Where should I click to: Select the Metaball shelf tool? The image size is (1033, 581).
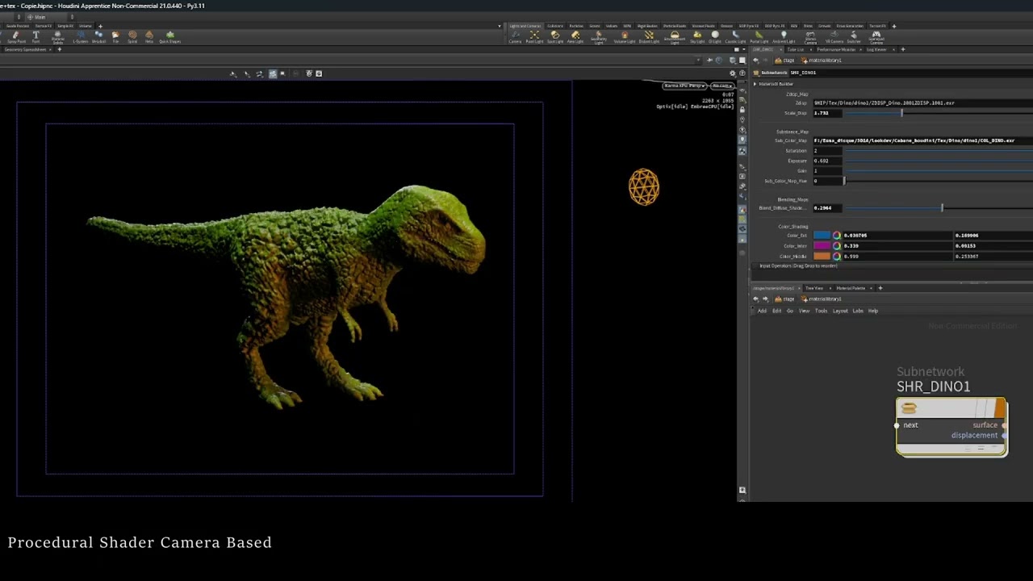(x=98, y=37)
